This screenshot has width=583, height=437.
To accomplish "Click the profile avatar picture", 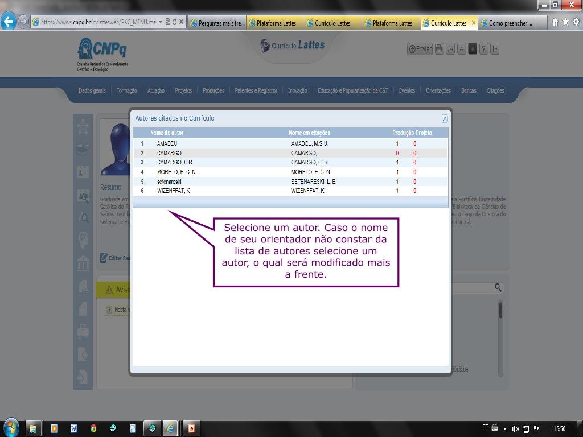I will click(116, 147).
